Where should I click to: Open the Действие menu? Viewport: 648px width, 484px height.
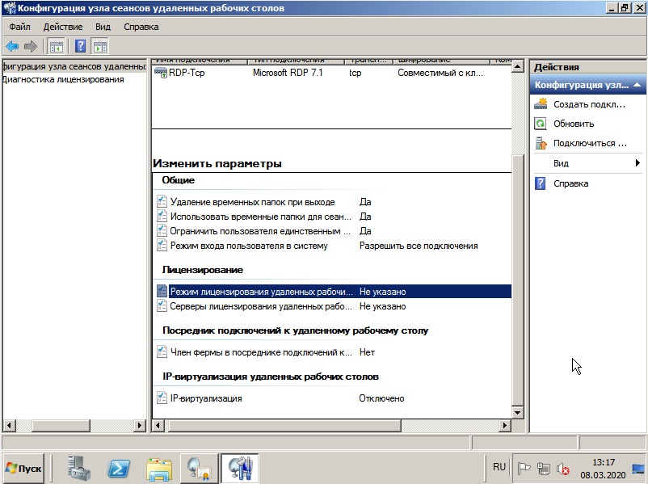click(x=63, y=27)
